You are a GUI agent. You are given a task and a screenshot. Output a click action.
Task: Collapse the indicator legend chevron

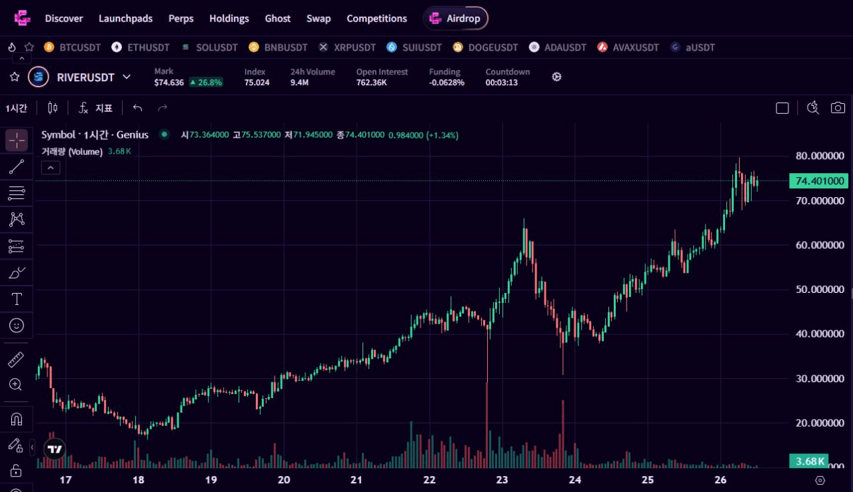pos(51,168)
